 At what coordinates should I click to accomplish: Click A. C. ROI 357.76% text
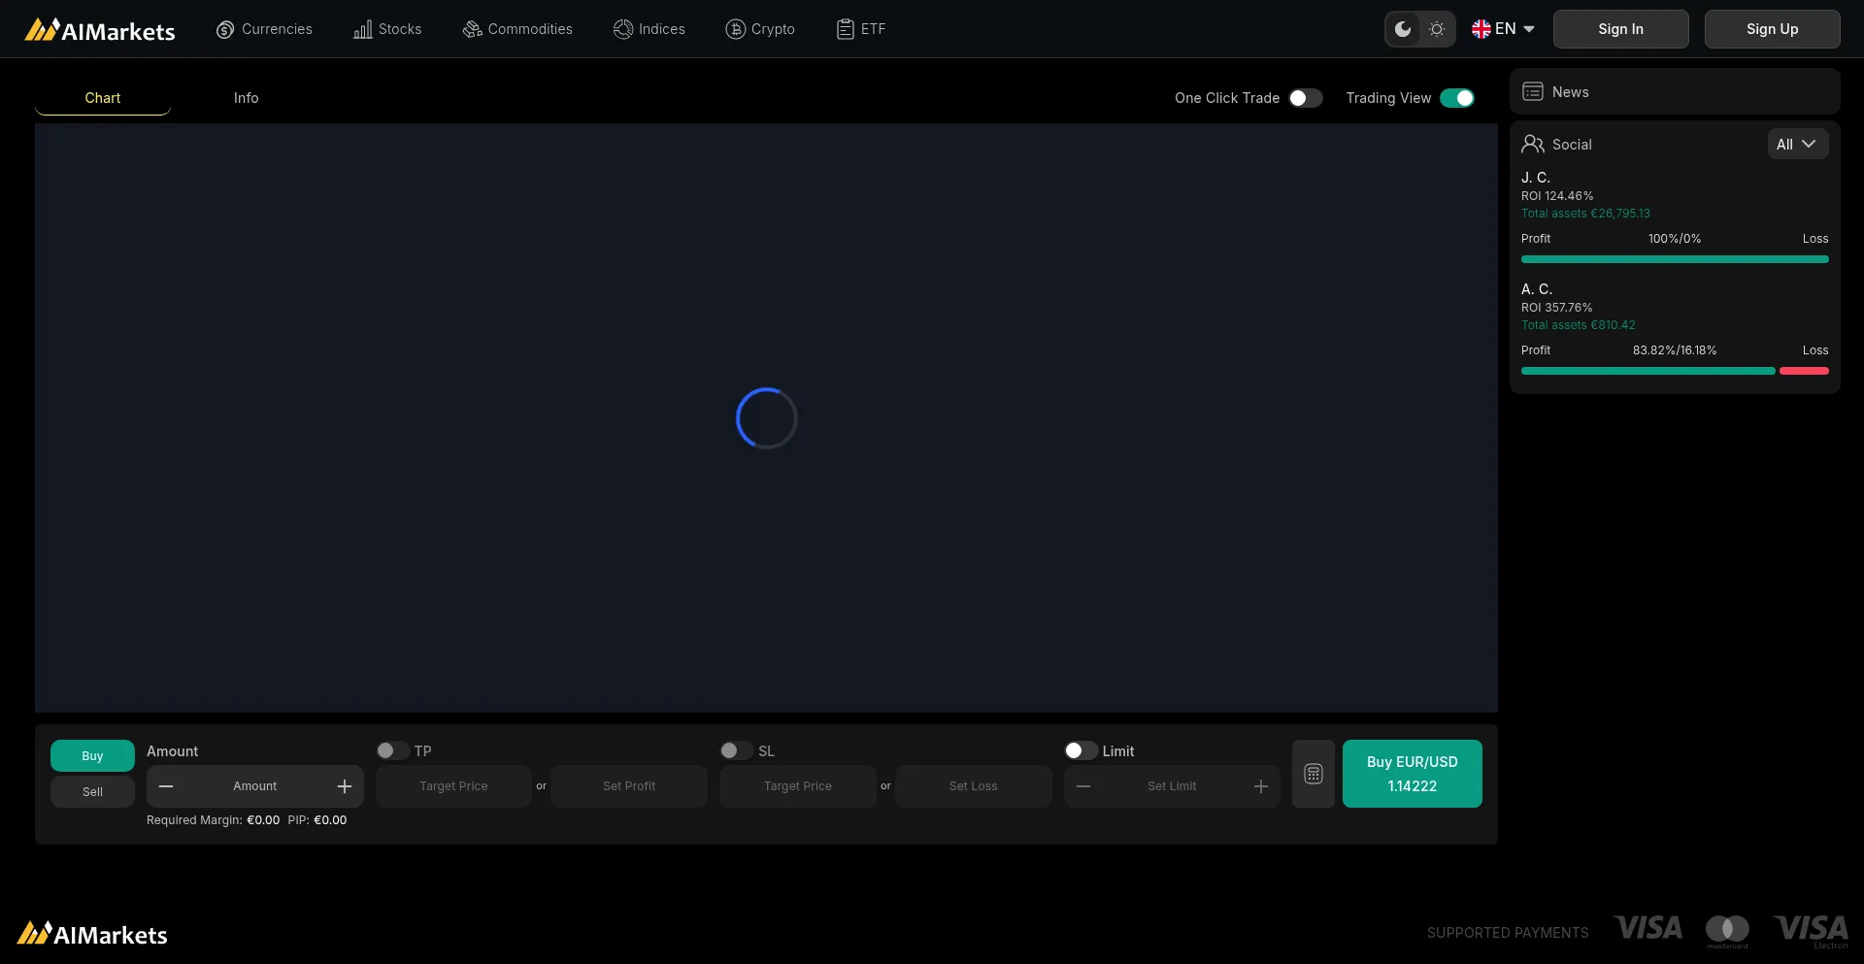[1557, 308]
